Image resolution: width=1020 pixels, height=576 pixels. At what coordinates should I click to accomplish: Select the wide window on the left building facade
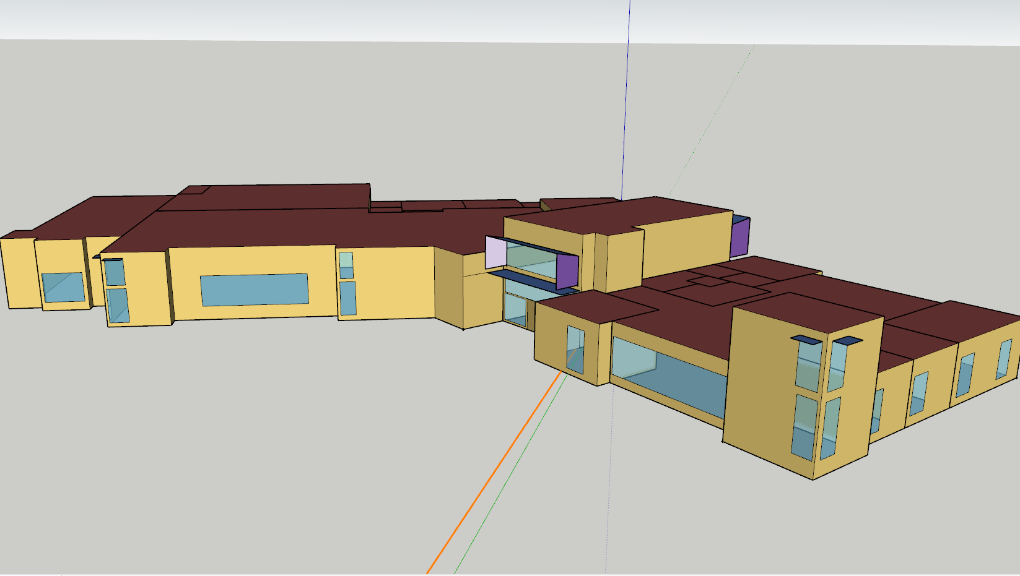(254, 290)
